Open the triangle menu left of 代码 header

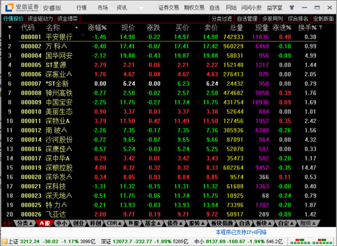[x=10, y=28]
